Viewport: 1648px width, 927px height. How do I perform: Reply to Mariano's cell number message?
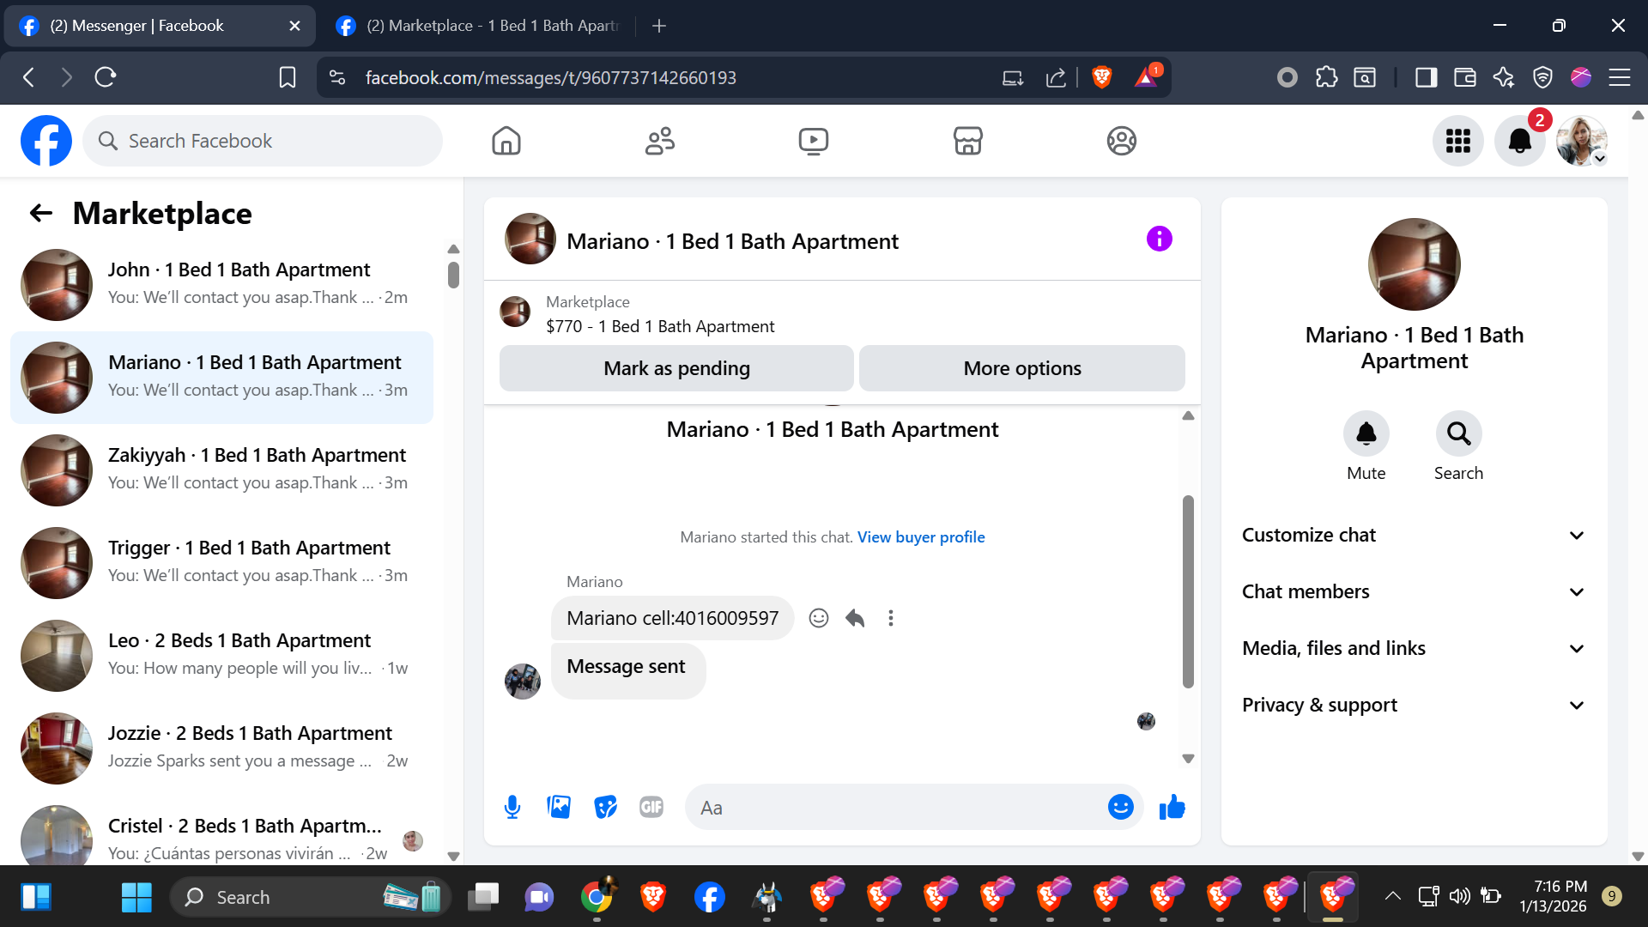[x=855, y=618]
